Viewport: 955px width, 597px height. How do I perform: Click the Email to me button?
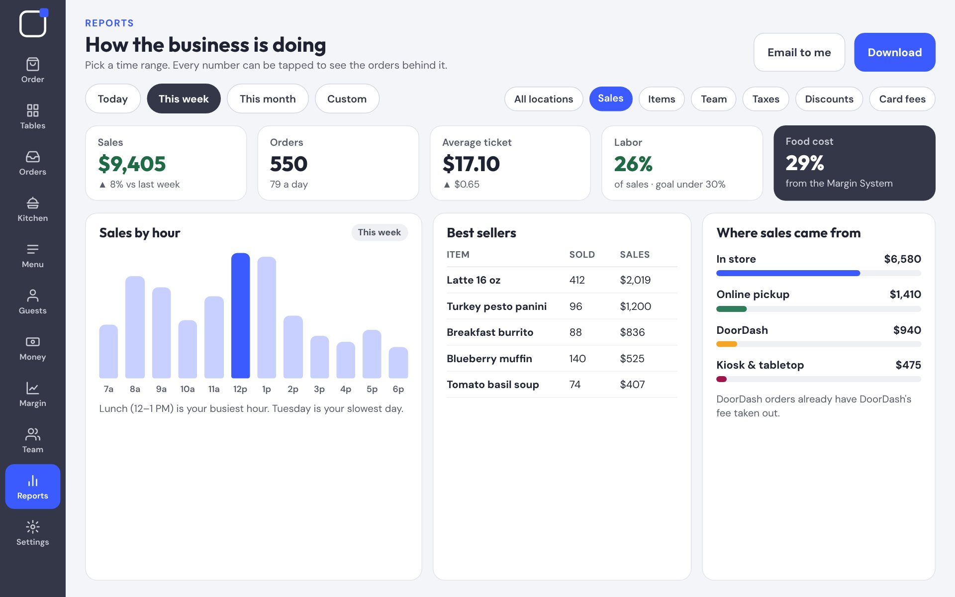point(799,52)
